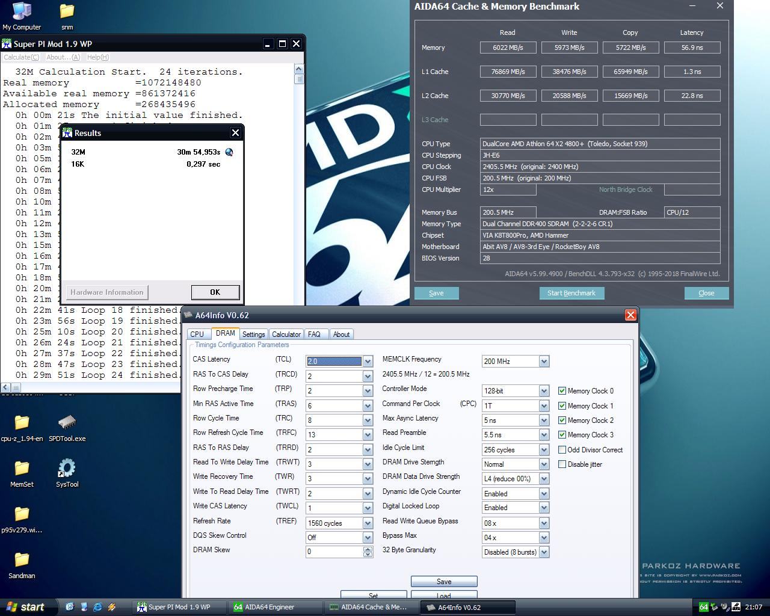Click Super PI horizontal scrollbar left arrow

[5, 387]
